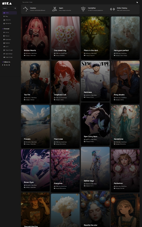Image resolution: width=142 pixels, height=227 pixels.
Task: Click the Visual Design channel icon
Action: pyautogui.click(x=4, y=50)
